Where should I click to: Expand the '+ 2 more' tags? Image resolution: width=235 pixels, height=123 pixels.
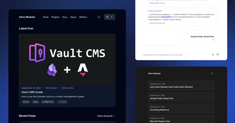(x=62, y=102)
